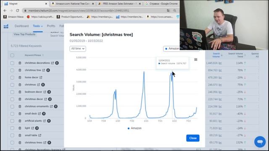Open christmas decorations external link icon
Viewport: 269px width, 151px height.
click(x=52, y=63)
